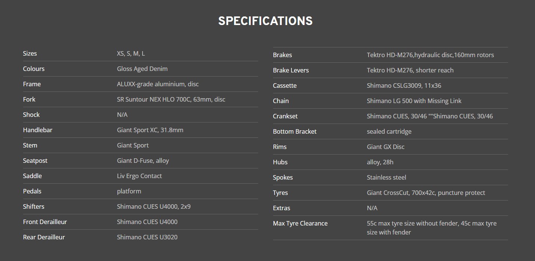Click the Bottom Bracket label
Screen dimensions: 535x261
click(x=294, y=131)
